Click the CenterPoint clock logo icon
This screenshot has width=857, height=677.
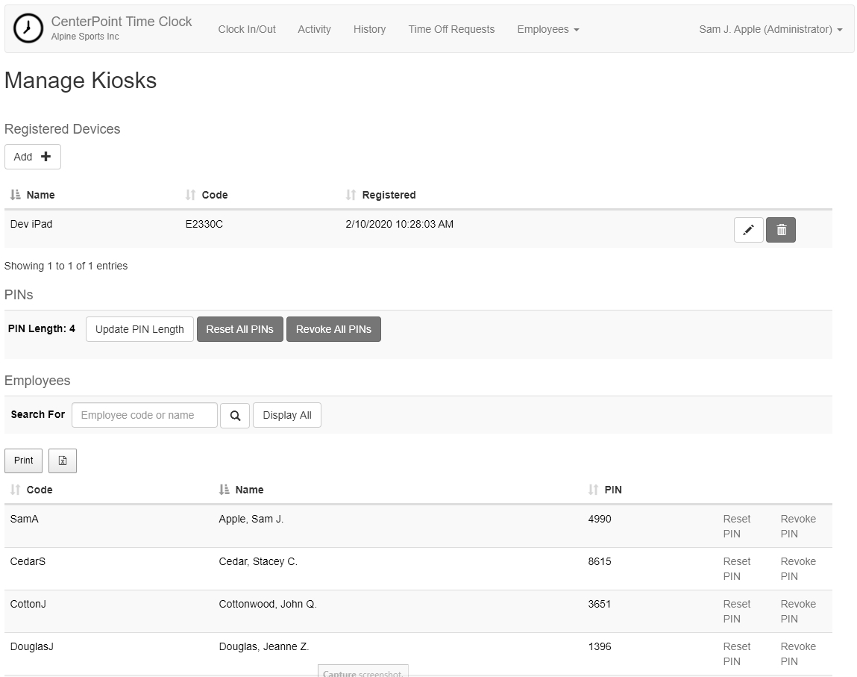(28, 28)
